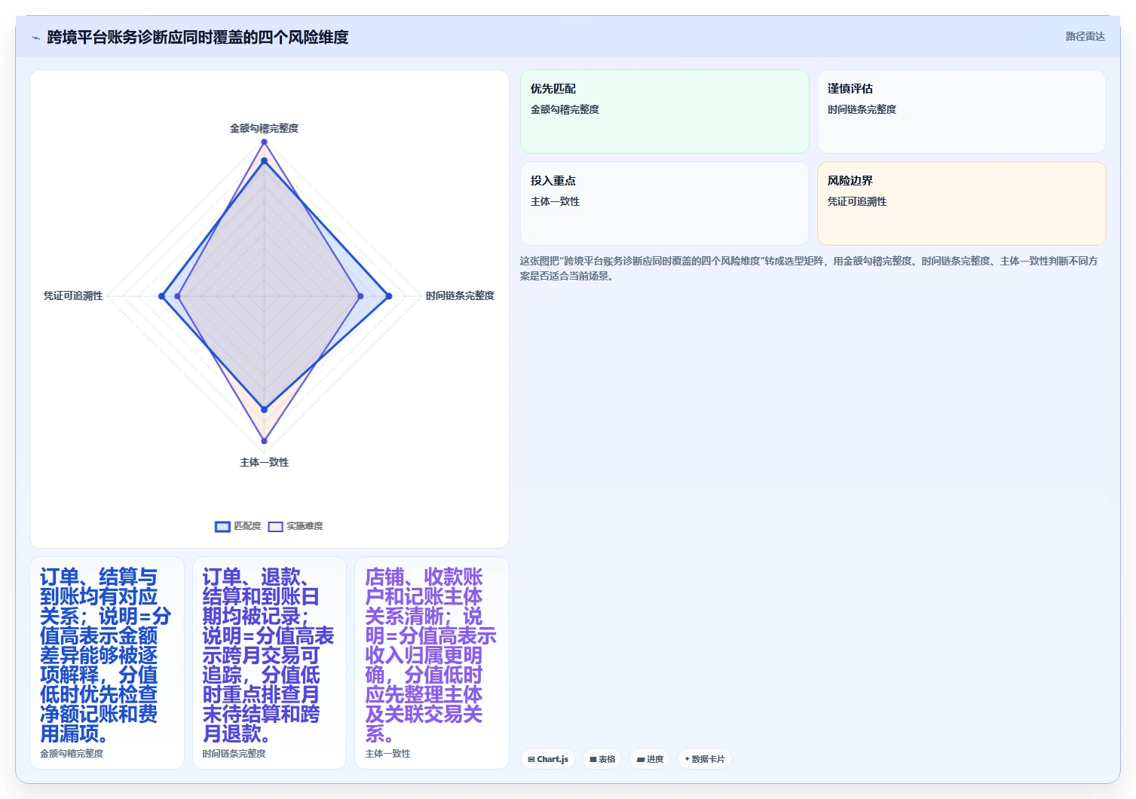
Task: Click the small blue icon before the page title
Action: point(35,38)
